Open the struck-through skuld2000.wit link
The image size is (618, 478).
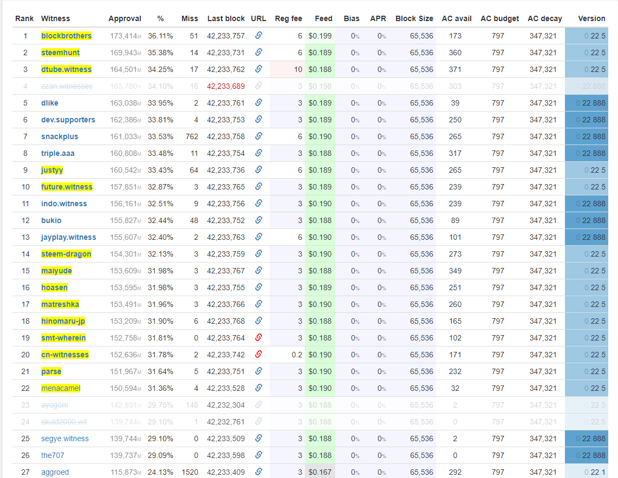pyautogui.click(x=64, y=422)
